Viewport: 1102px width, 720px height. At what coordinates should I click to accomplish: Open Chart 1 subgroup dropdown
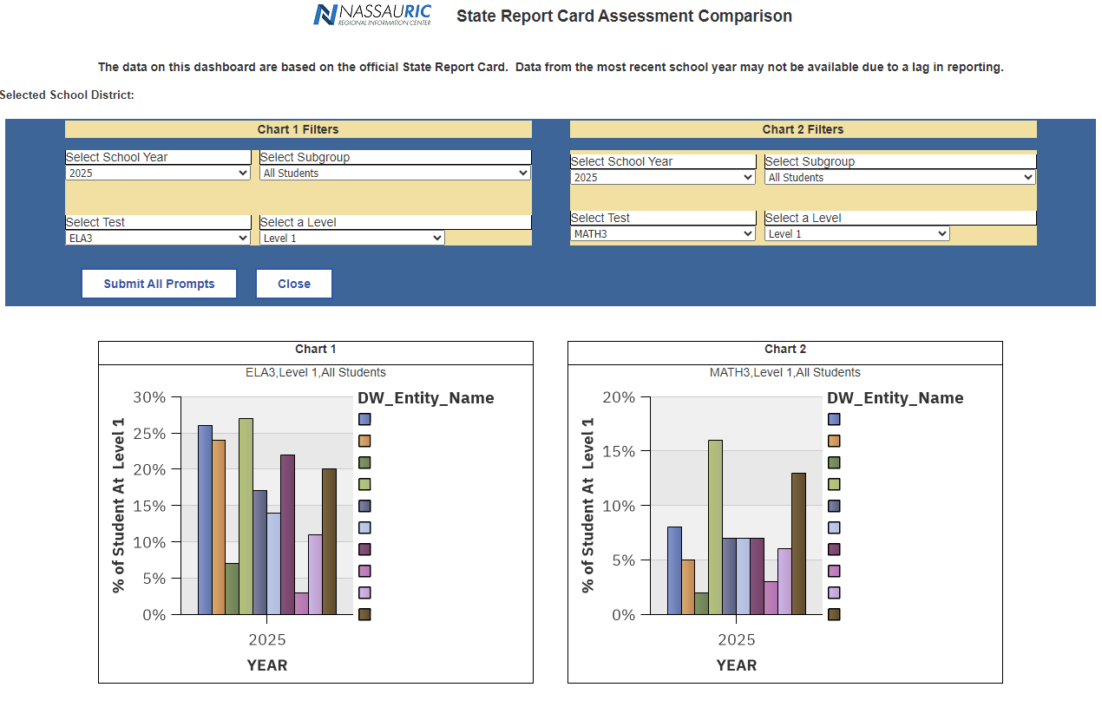point(395,173)
